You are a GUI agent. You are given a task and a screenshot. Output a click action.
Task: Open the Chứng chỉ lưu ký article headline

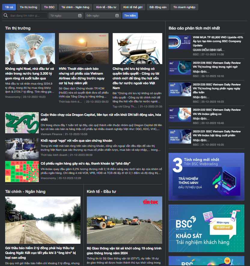[x=136, y=78]
